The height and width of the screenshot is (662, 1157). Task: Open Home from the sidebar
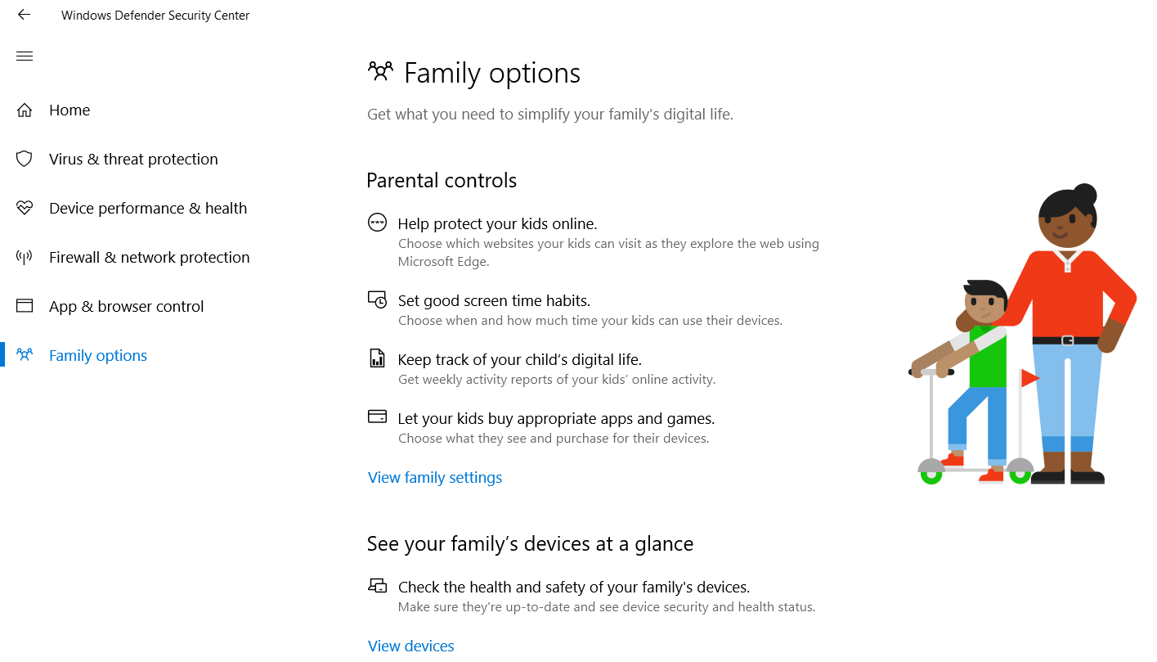tap(70, 110)
